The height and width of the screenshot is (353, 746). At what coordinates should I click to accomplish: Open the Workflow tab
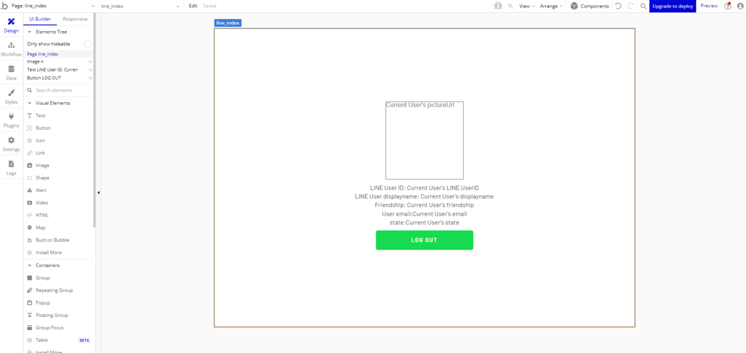coord(11,49)
